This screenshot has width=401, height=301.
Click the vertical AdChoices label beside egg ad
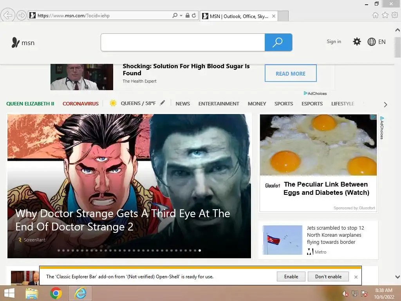[x=382, y=128]
